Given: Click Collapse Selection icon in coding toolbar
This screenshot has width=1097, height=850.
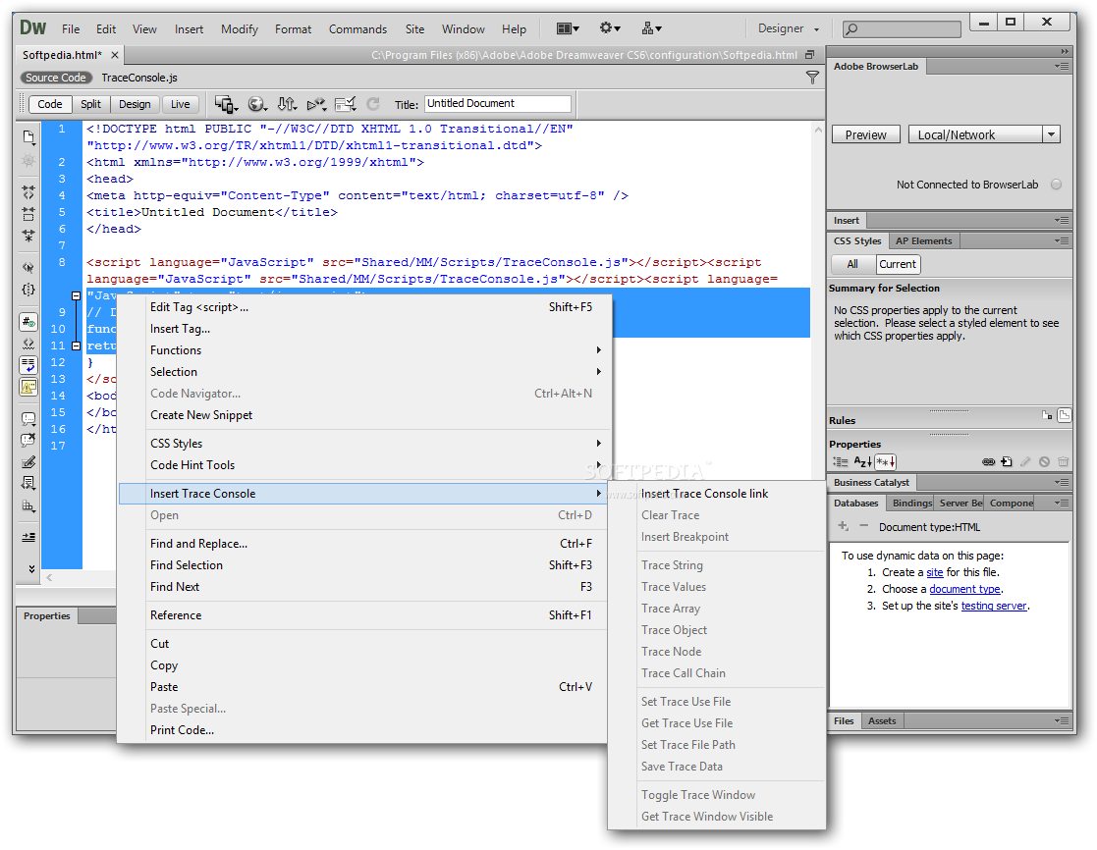Looking at the screenshot, I should pyautogui.click(x=27, y=213).
